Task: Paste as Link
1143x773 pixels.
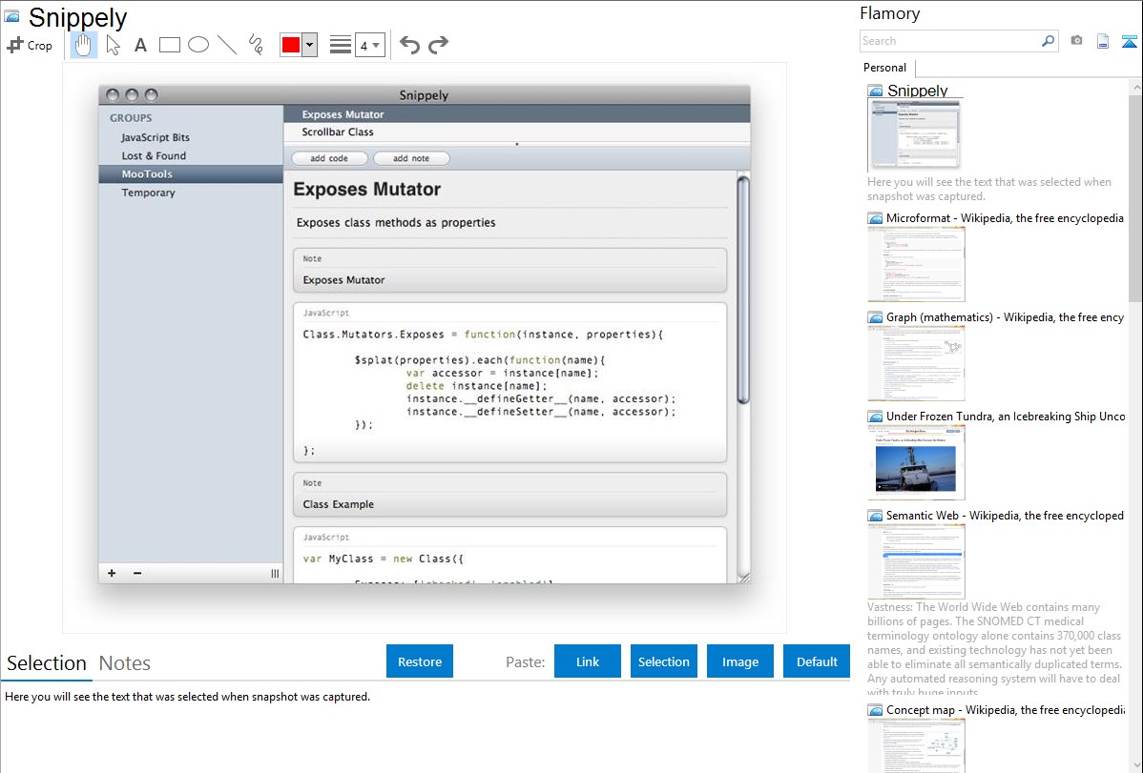Action: pos(588,661)
